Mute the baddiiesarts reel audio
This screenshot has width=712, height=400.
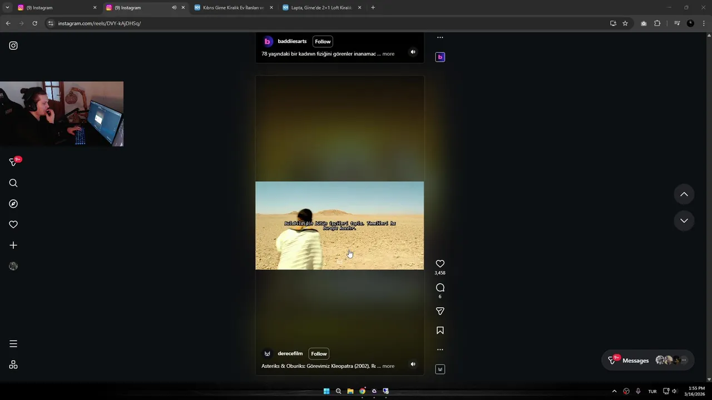(413, 52)
